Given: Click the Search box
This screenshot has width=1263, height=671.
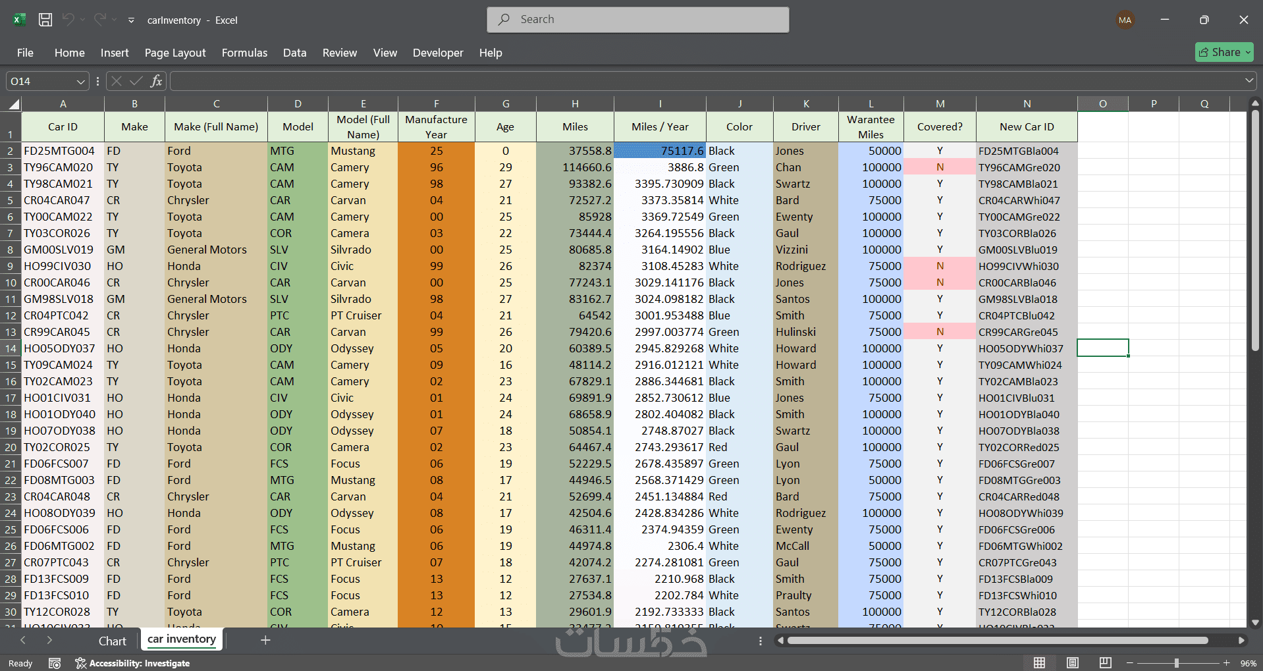Looking at the screenshot, I should click(x=637, y=20).
